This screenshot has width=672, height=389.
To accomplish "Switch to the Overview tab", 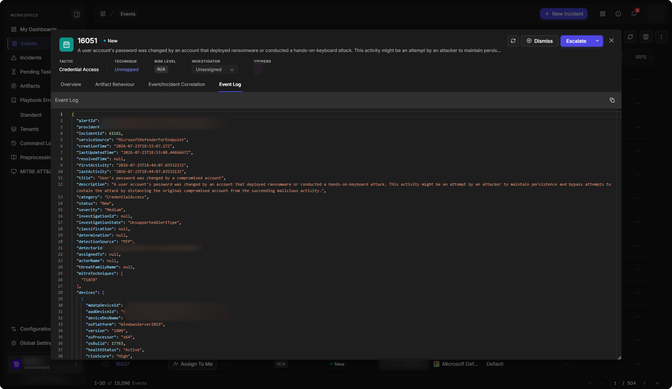I will pos(71,85).
